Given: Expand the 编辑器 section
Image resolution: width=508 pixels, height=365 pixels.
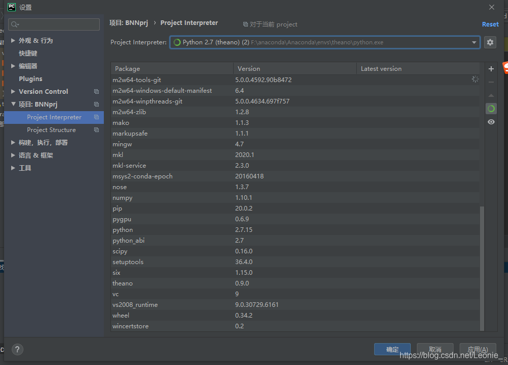Looking at the screenshot, I should pyautogui.click(x=13, y=66).
